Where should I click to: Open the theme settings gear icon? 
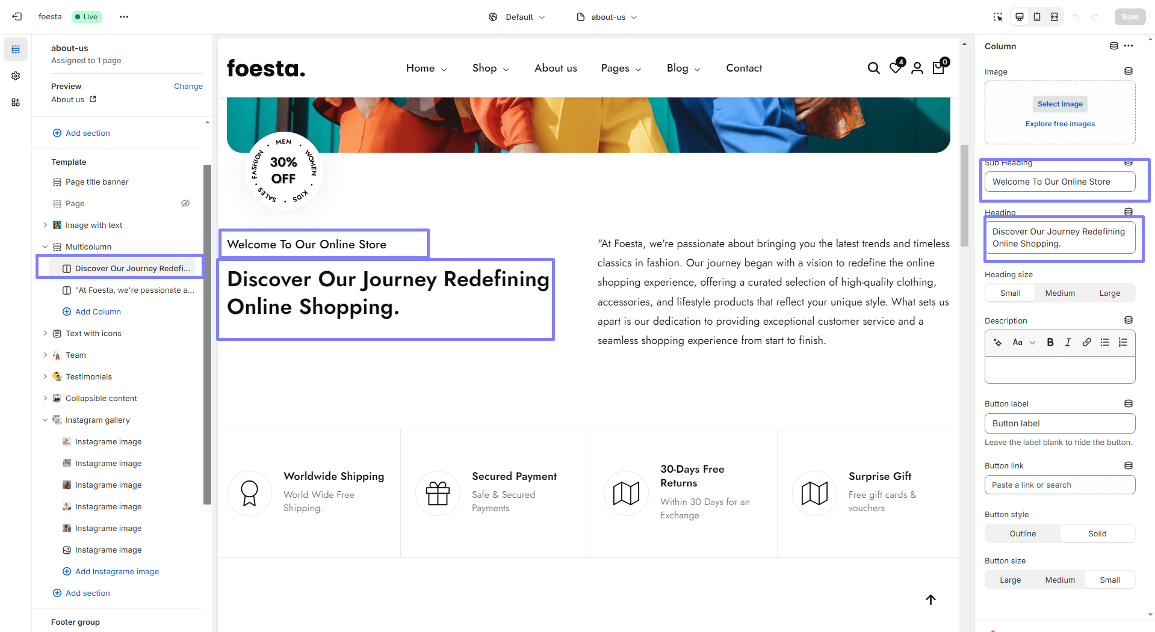(x=16, y=76)
